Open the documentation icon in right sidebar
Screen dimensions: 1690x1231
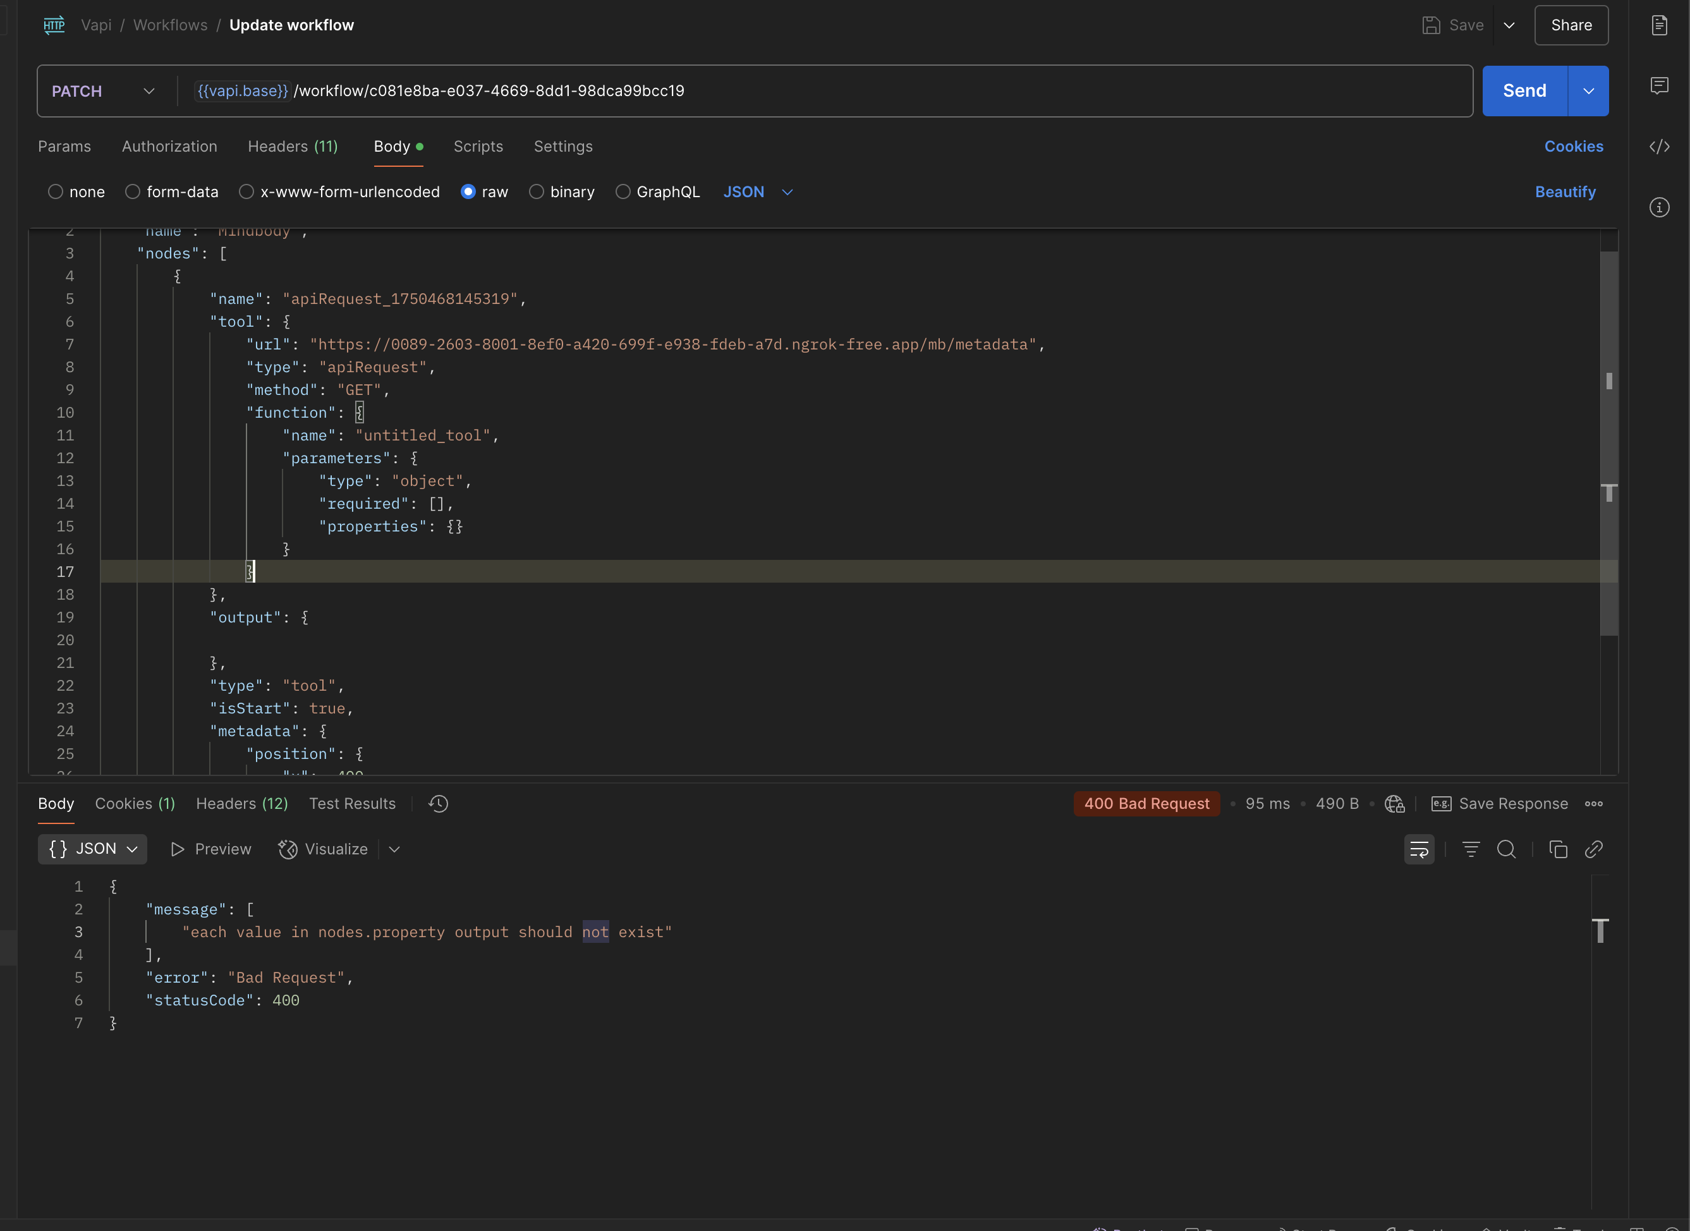tap(1658, 25)
